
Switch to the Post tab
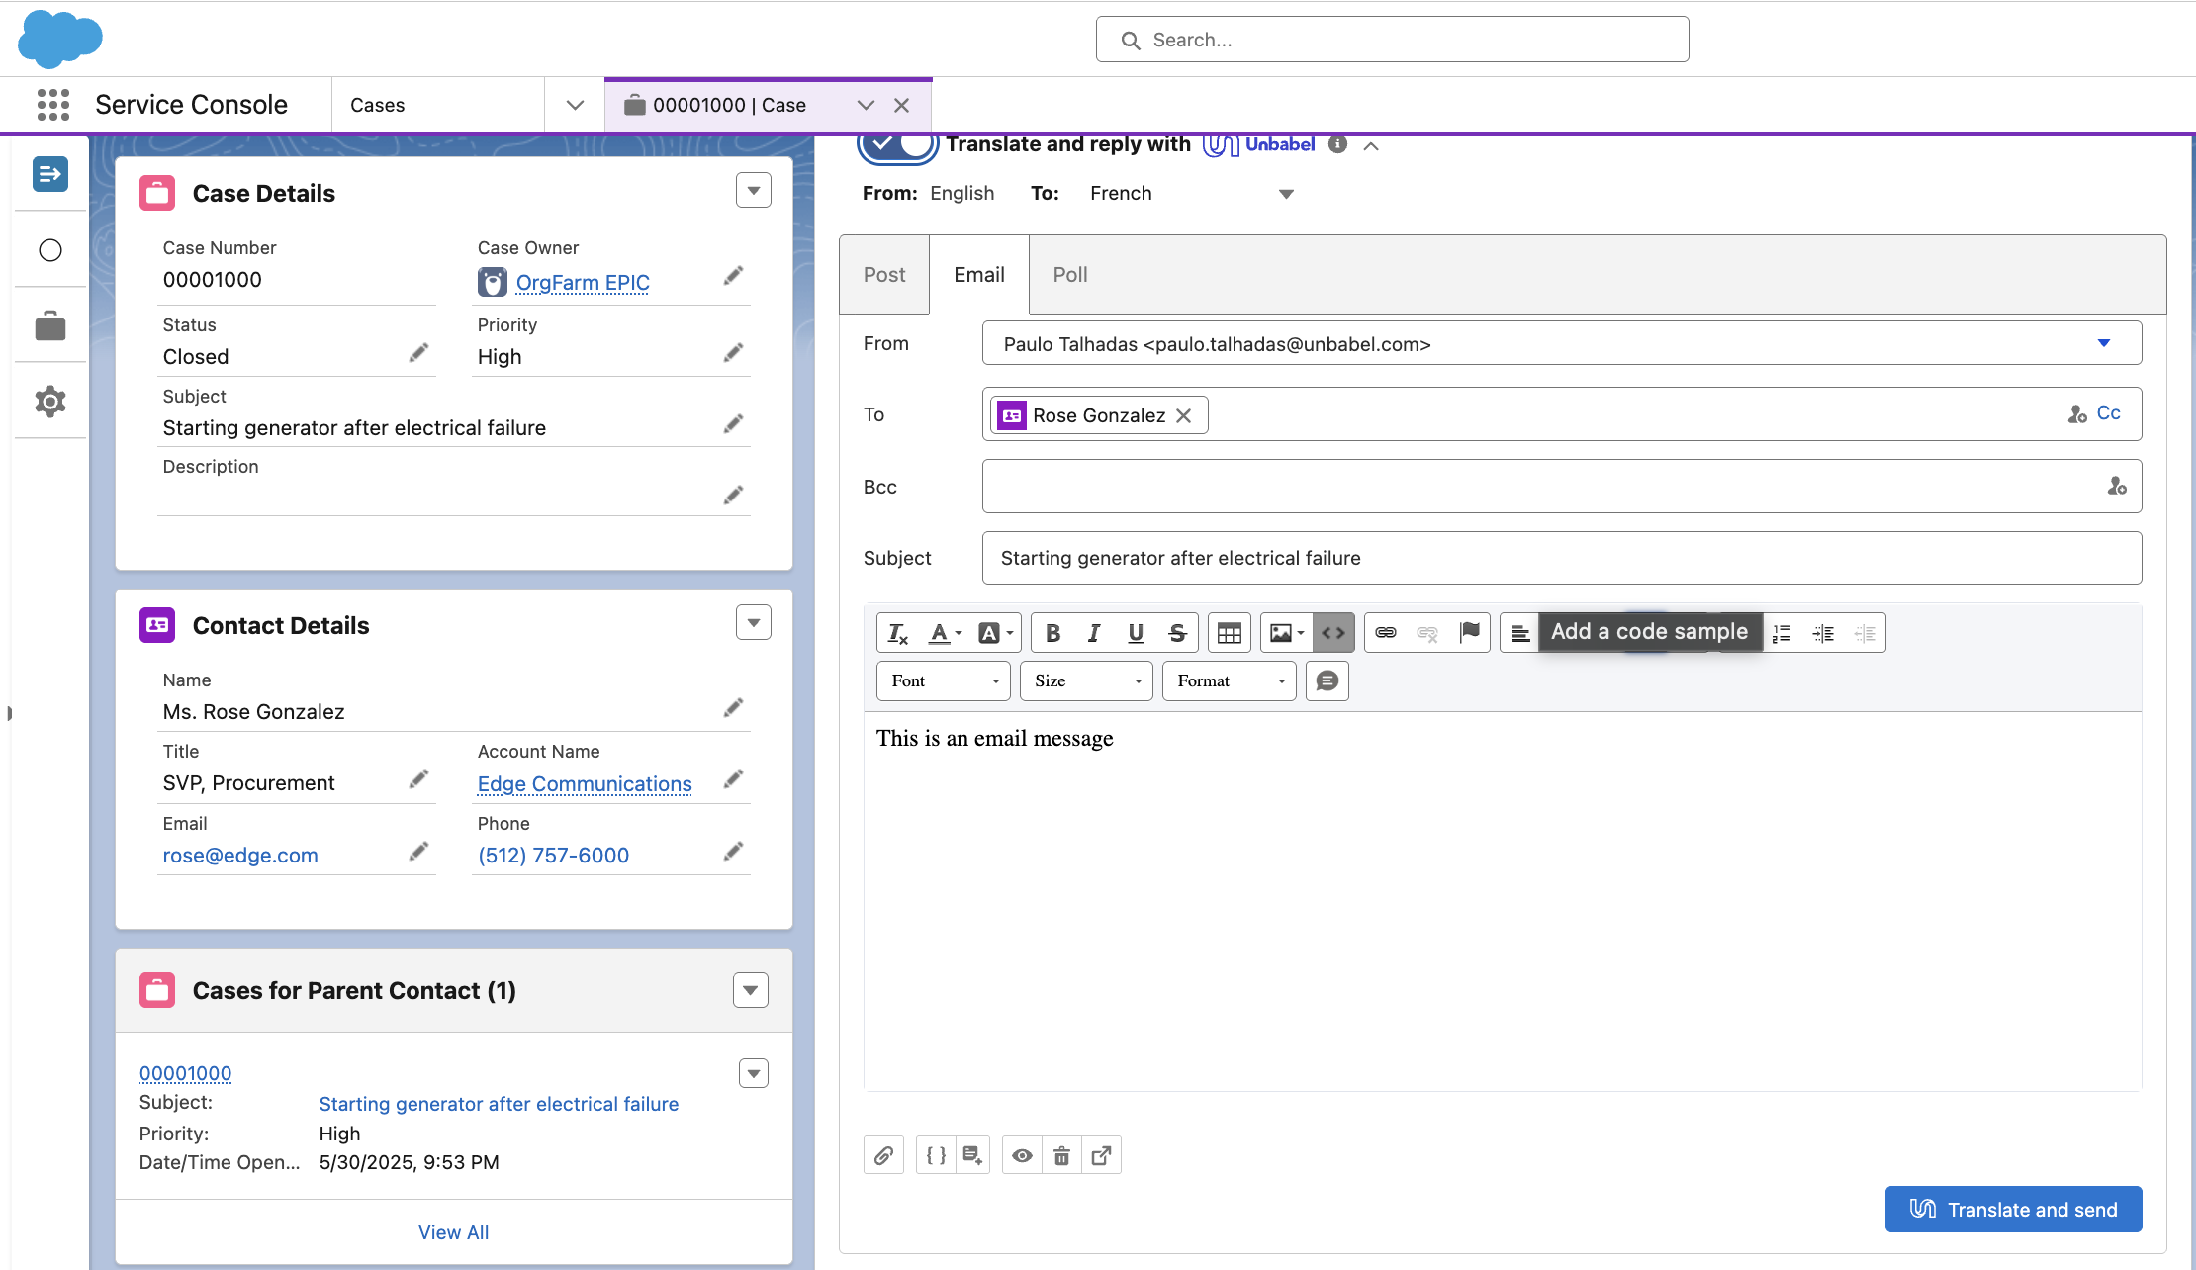click(884, 275)
